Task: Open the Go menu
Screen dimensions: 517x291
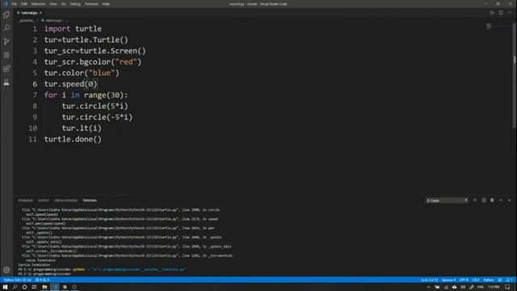Action: (x=63, y=4)
